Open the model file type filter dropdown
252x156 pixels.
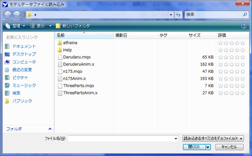pos(213,139)
